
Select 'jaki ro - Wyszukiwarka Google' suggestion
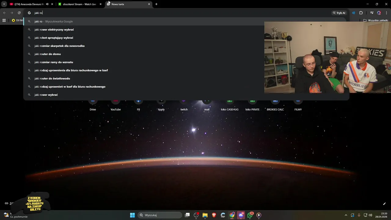[144, 21]
